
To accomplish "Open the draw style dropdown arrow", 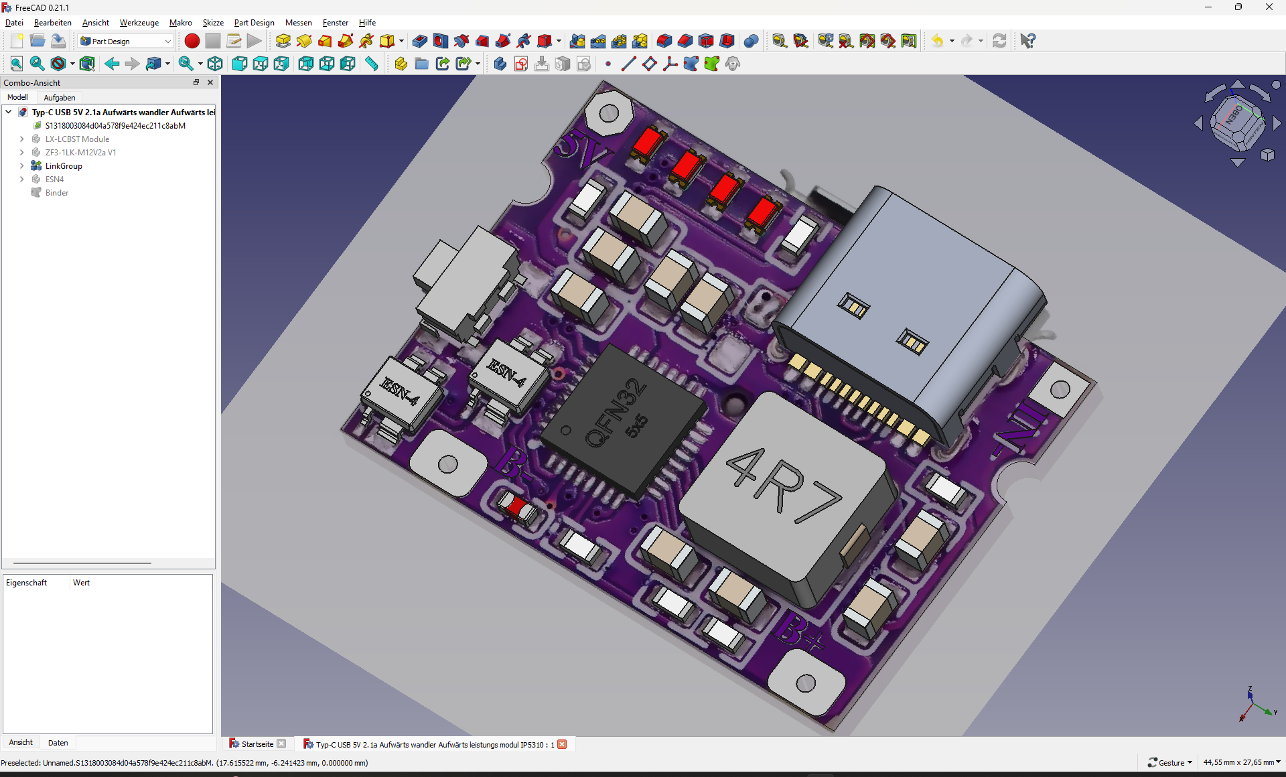I will pyautogui.click(x=72, y=64).
